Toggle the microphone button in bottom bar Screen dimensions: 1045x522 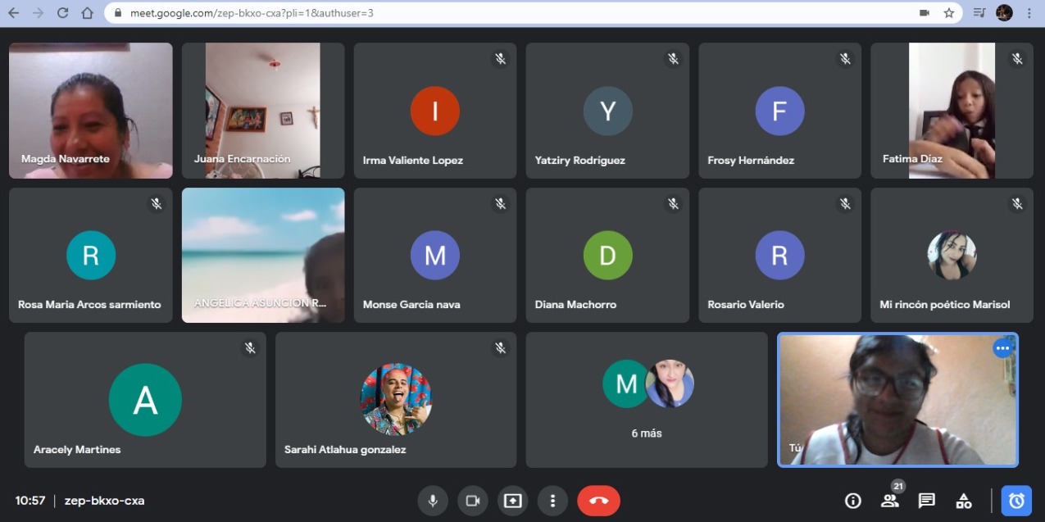point(432,501)
